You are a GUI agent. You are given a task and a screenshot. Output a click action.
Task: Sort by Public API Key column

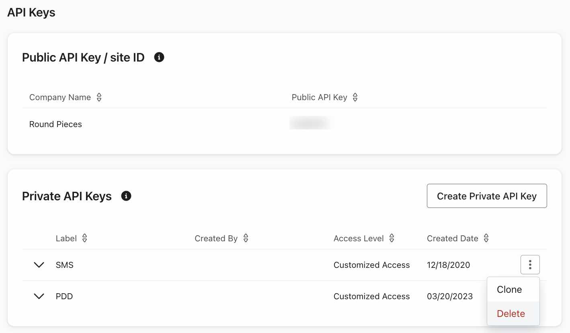point(355,97)
